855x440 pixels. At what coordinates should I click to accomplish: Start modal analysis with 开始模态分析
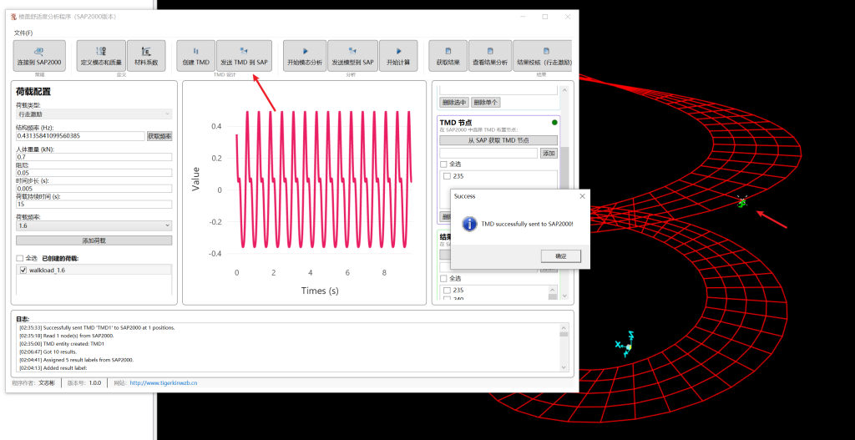click(x=305, y=56)
